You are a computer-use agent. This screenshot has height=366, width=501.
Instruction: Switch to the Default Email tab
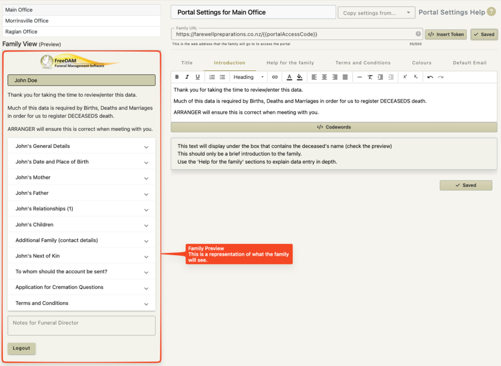click(x=470, y=63)
